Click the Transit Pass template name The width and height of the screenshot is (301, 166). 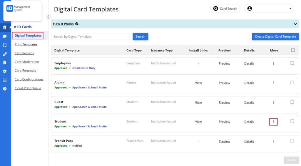tap(63, 141)
